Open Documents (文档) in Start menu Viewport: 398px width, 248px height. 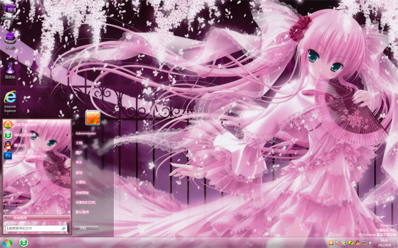[x=79, y=143]
